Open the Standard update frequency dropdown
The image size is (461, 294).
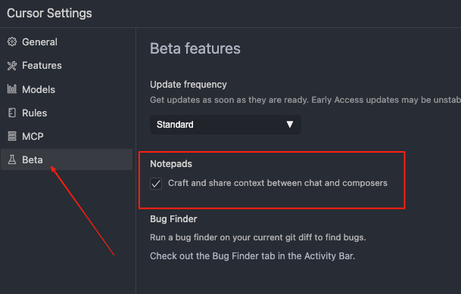pos(226,125)
